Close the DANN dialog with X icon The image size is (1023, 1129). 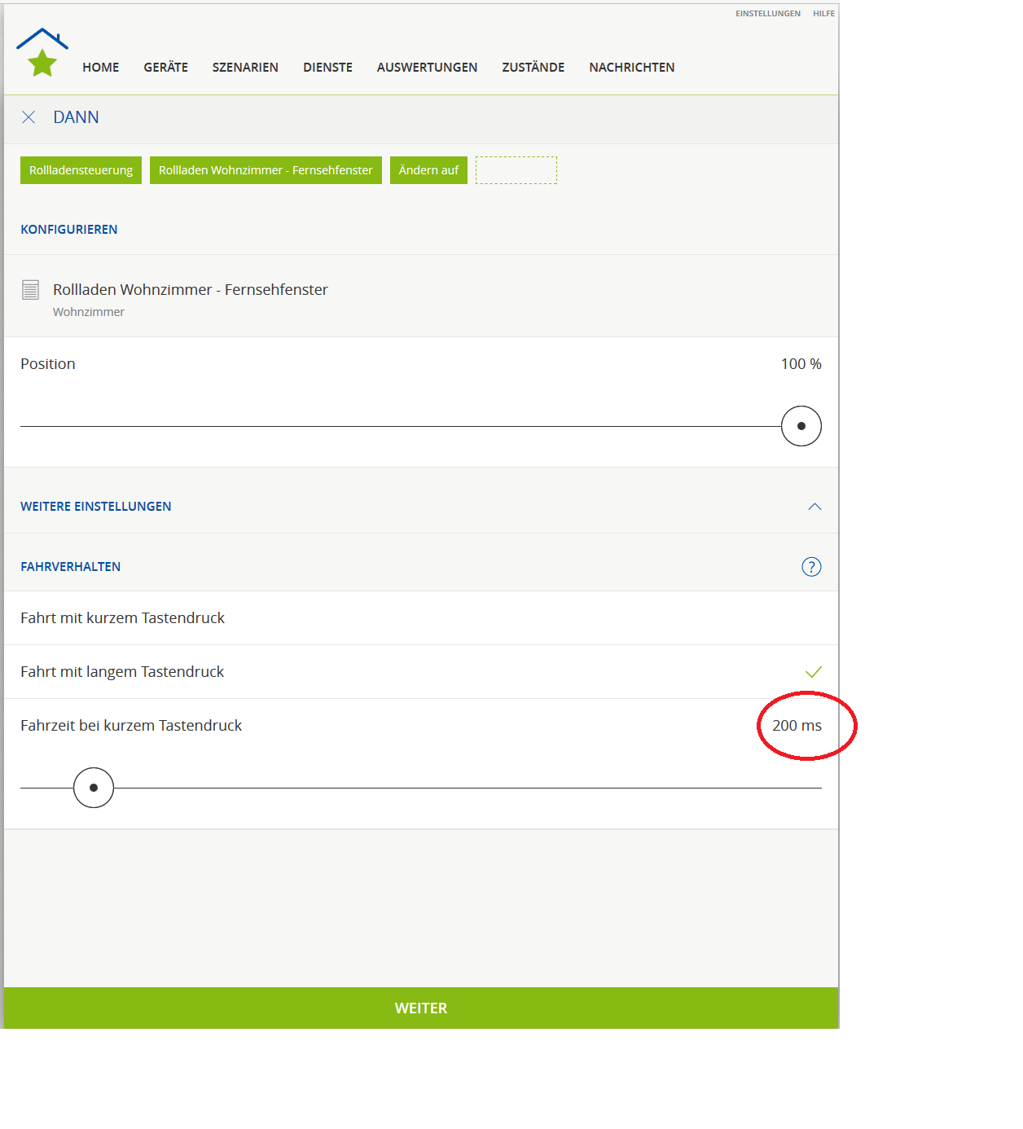tap(29, 117)
